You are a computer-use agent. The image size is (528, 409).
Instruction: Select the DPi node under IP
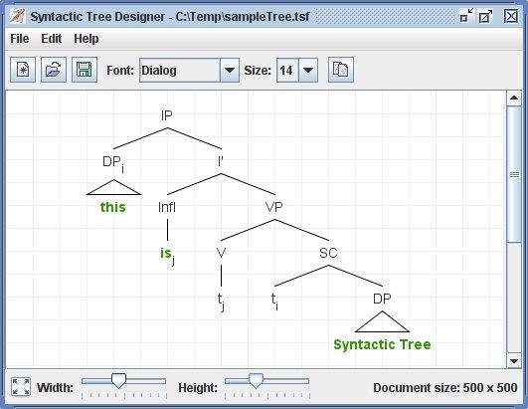coord(113,163)
